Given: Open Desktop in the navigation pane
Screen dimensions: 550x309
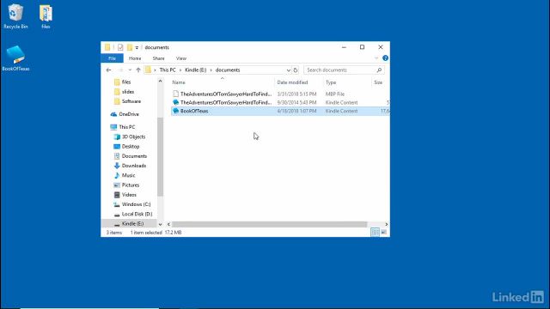Looking at the screenshot, I should pyautogui.click(x=130, y=147).
